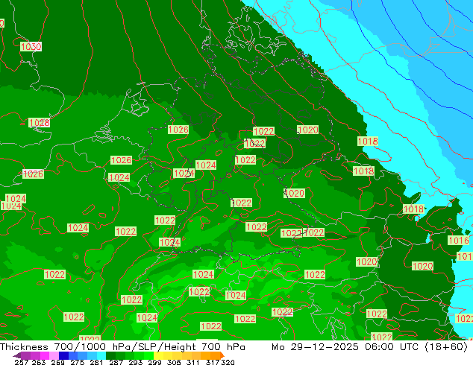This screenshot has width=473, height=365.
Task: Click the 293 legend value
Action: tap(136, 362)
